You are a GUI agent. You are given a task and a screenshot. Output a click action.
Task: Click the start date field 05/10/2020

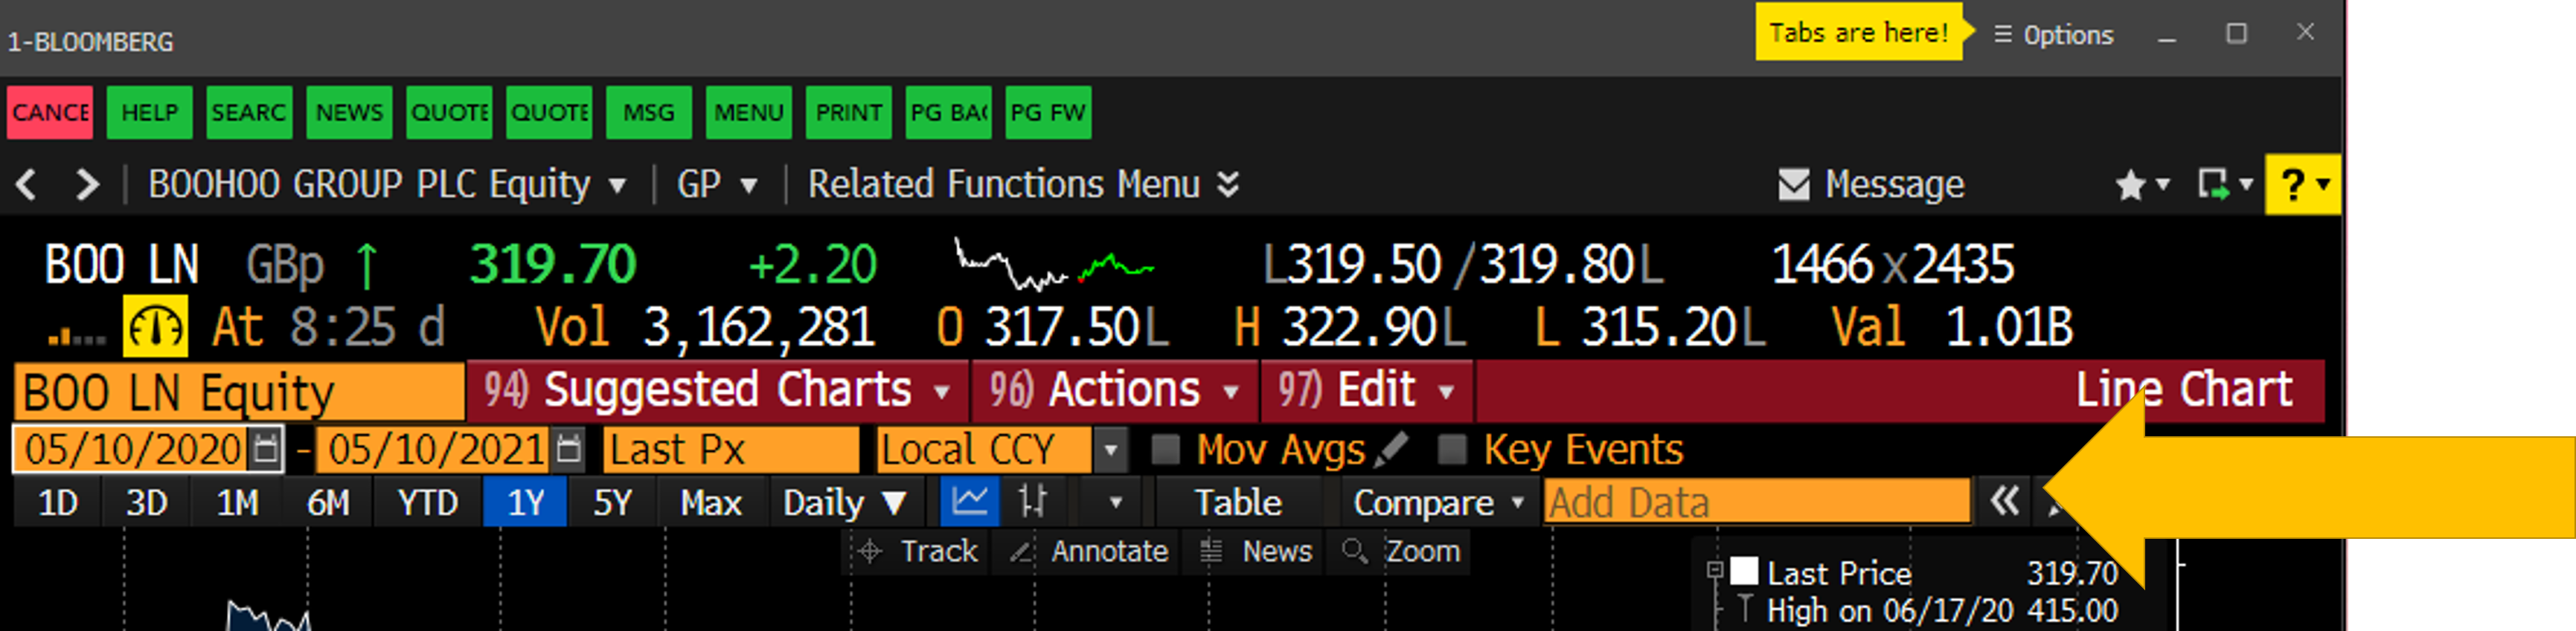point(132,450)
